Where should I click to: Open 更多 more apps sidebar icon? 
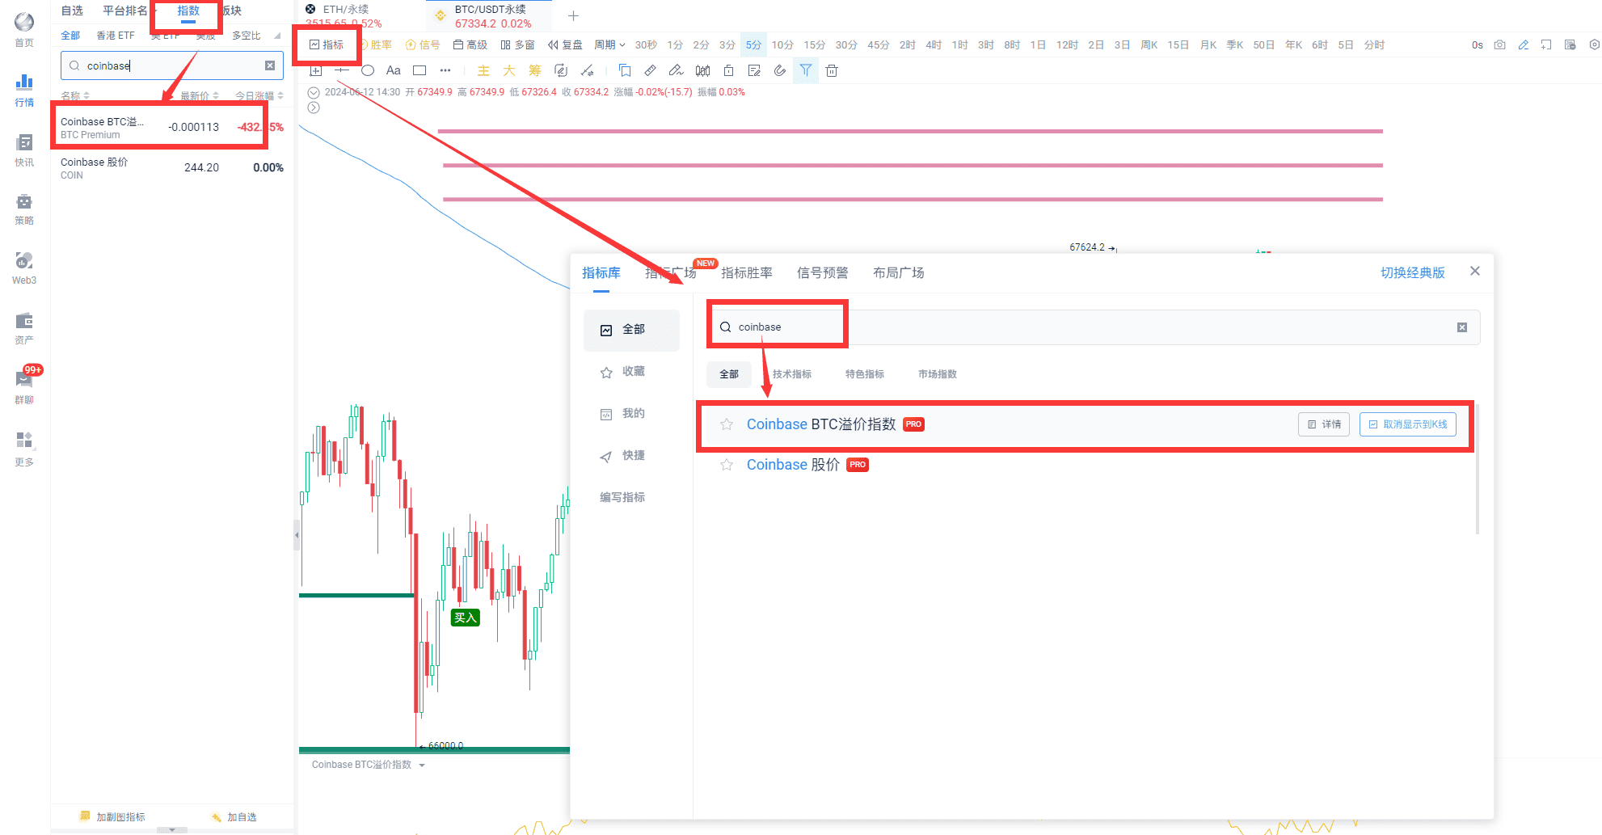tap(24, 449)
